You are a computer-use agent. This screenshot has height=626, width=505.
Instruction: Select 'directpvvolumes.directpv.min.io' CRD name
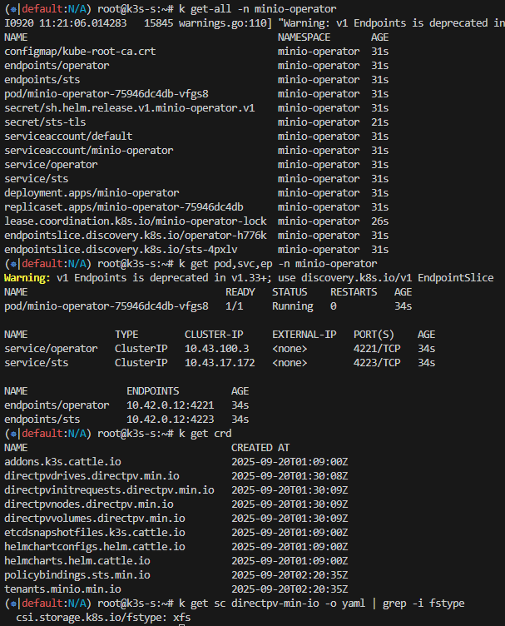(x=95, y=519)
